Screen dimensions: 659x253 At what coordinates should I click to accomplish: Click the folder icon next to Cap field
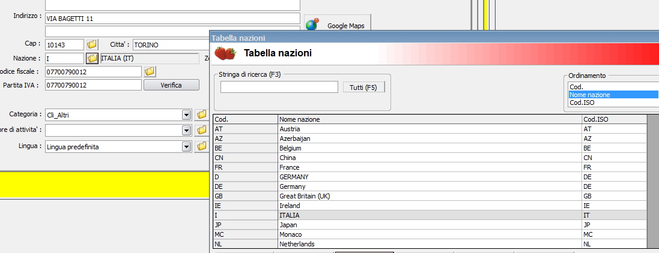(92, 44)
